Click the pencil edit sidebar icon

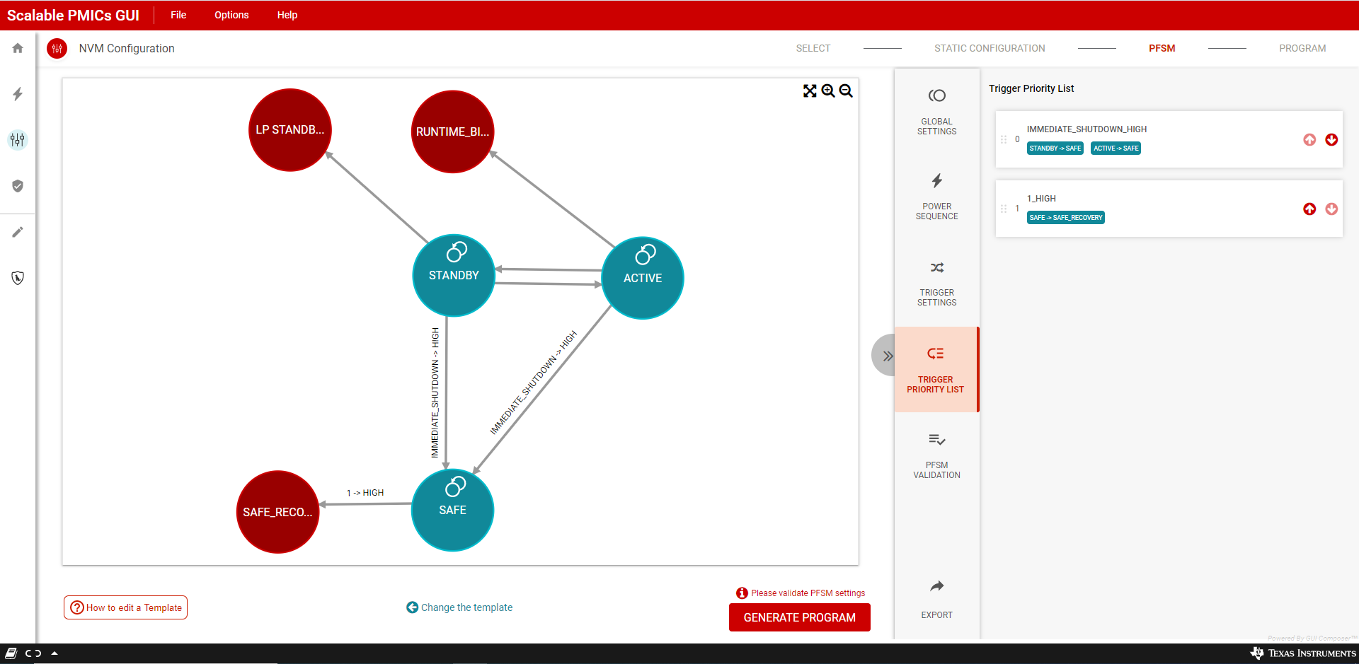tap(18, 232)
